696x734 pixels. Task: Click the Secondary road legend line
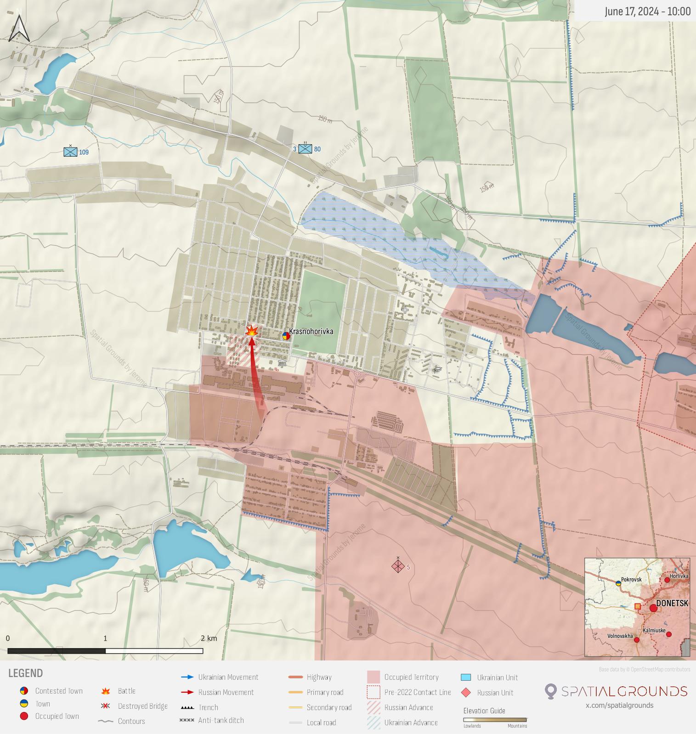295,707
